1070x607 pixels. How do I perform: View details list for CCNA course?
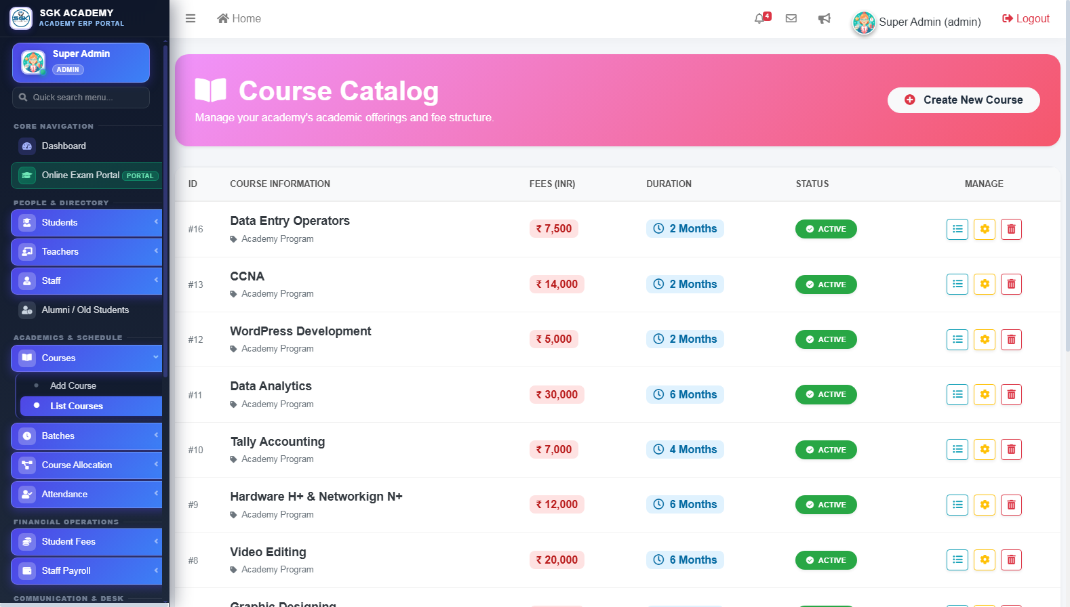click(957, 284)
